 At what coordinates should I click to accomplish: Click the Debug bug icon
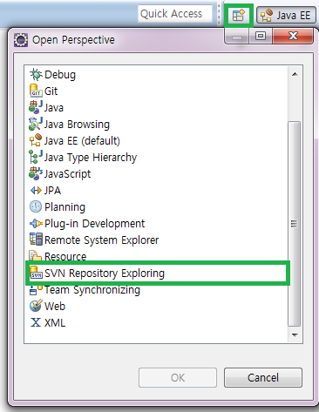click(x=36, y=75)
